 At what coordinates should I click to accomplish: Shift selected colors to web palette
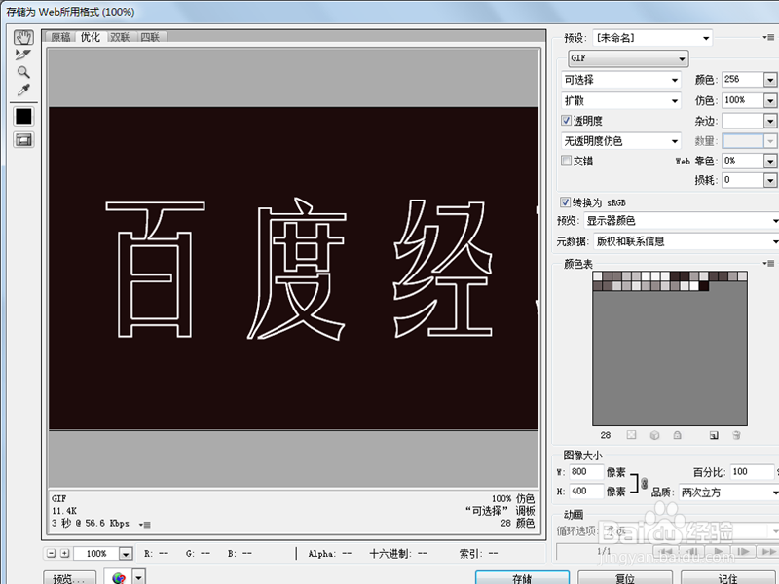tap(654, 435)
